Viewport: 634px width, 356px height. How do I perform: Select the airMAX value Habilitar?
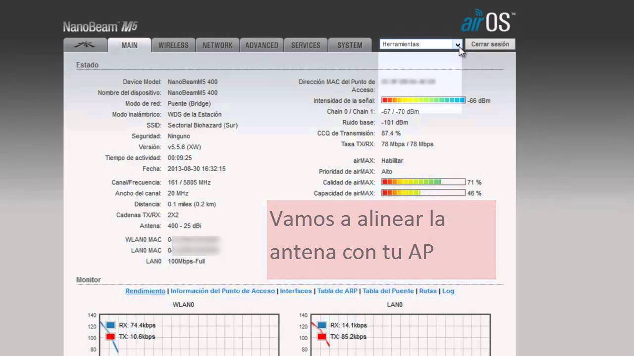coord(392,161)
